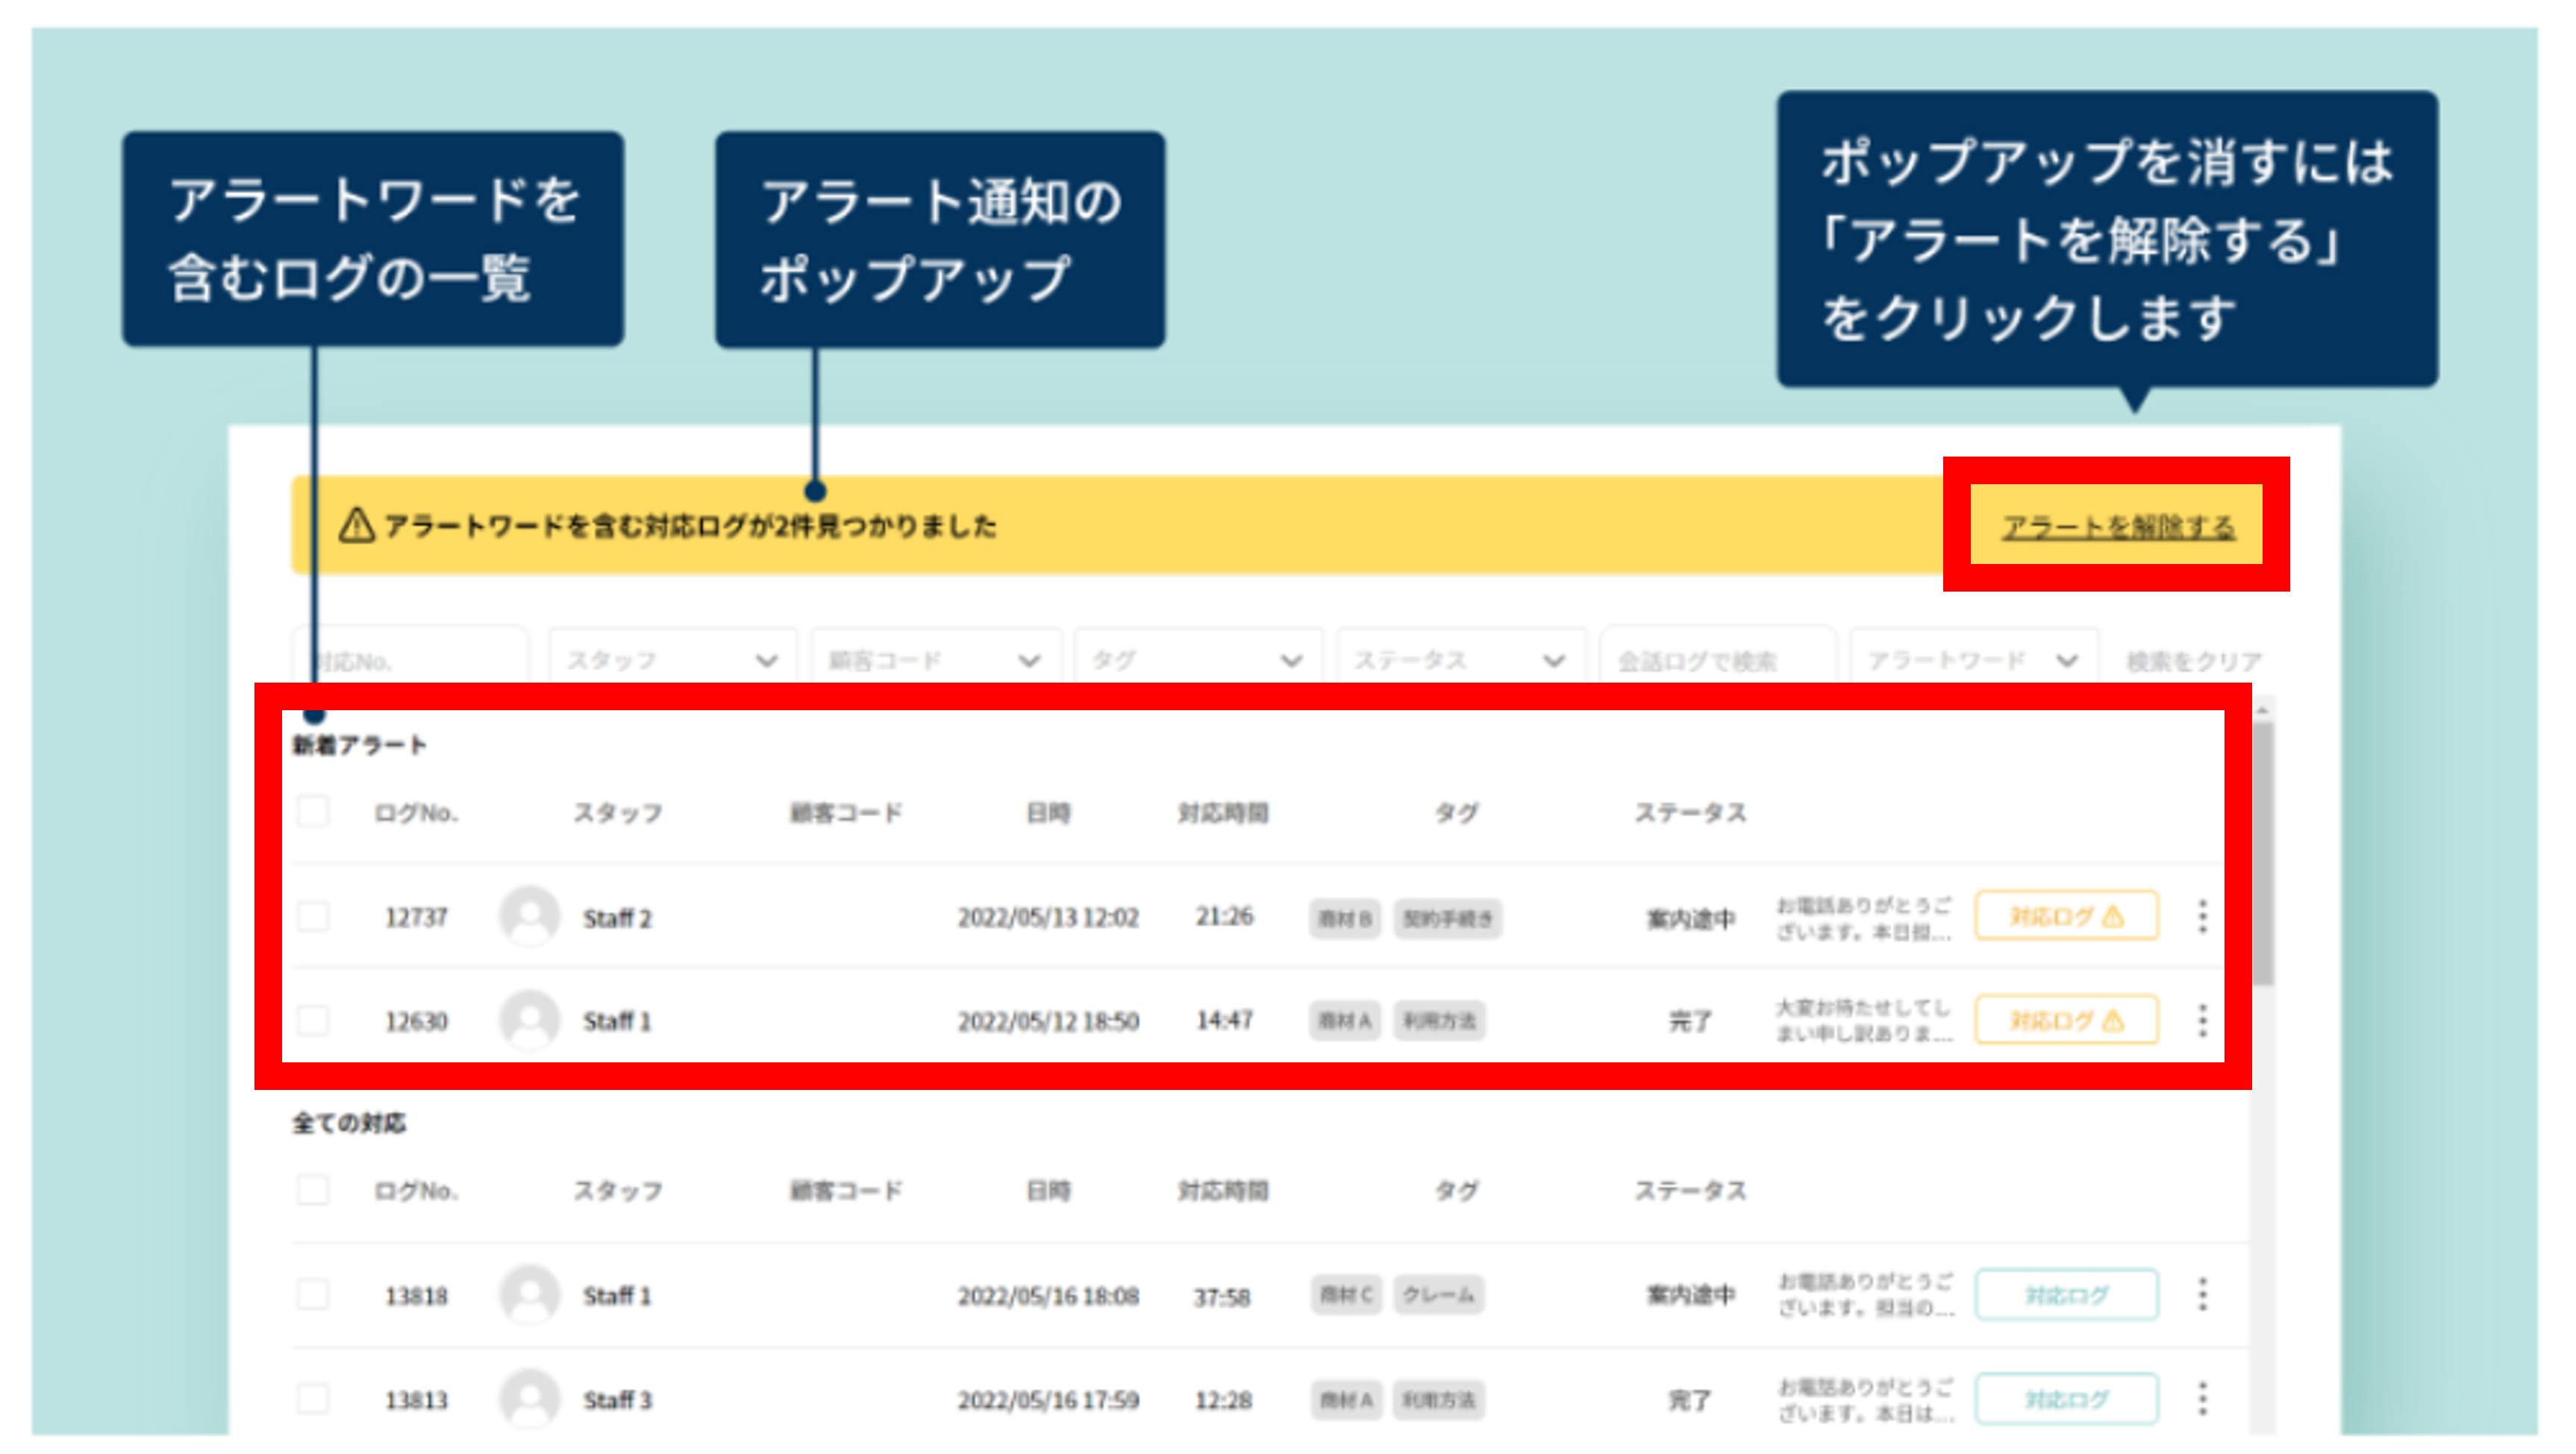Viewport: 2576px width, 1454px height.
Task: Click the avatar of Staff 1 in row 12630
Action: click(x=529, y=1020)
